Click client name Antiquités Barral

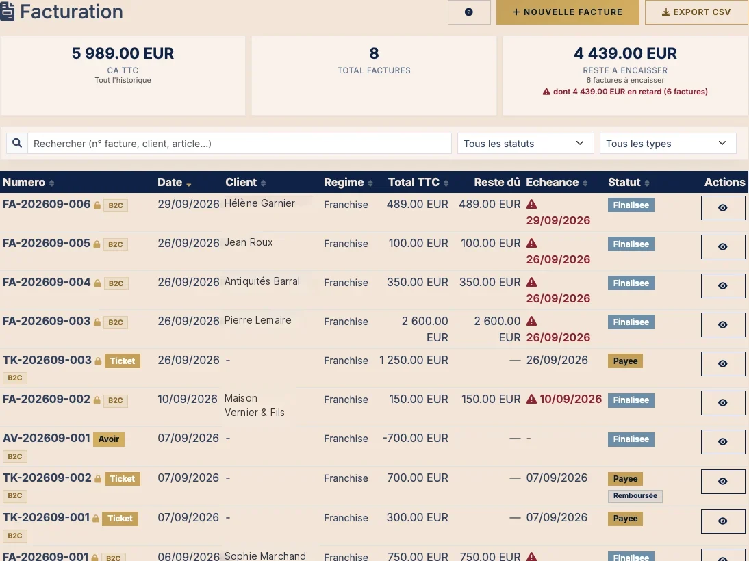(262, 281)
